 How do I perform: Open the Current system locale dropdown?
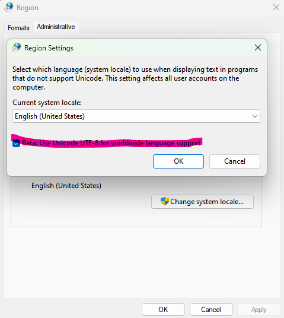point(136,116)
